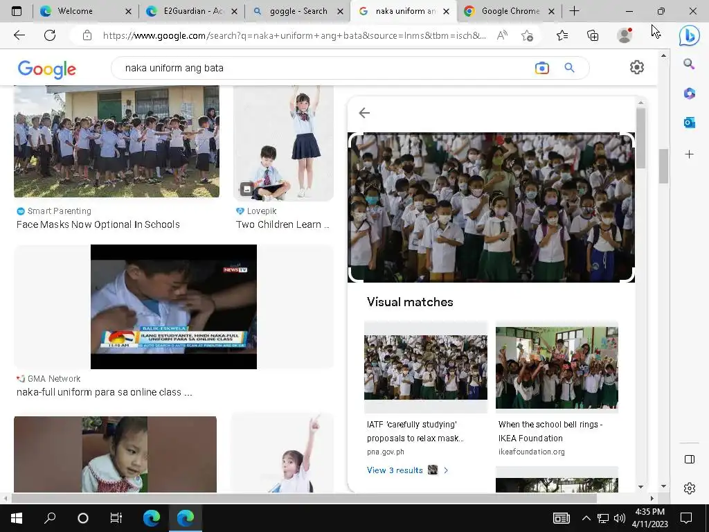This screenshot has height=532, width=709.
Task: Reload the page with the refresh icon
Action: coord(50,35)
